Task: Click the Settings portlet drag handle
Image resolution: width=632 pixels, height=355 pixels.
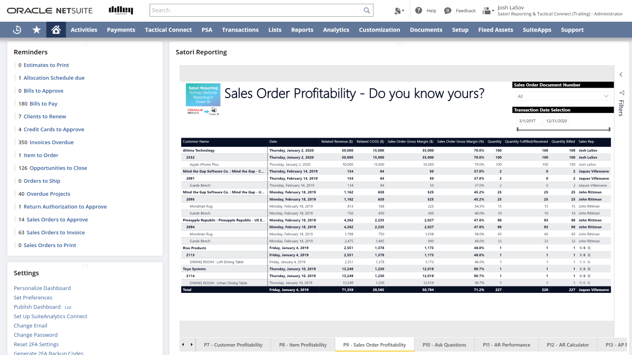Action: (x=85, y=266)
